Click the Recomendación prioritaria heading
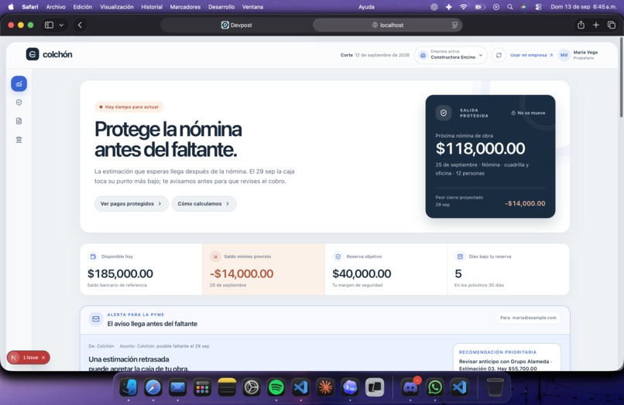 tap(498, 352)
